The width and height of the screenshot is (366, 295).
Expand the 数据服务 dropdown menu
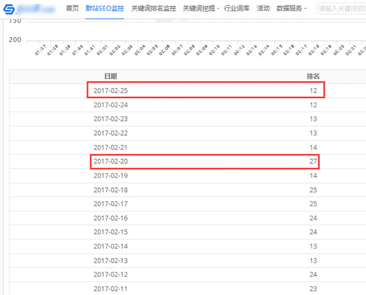291,9
